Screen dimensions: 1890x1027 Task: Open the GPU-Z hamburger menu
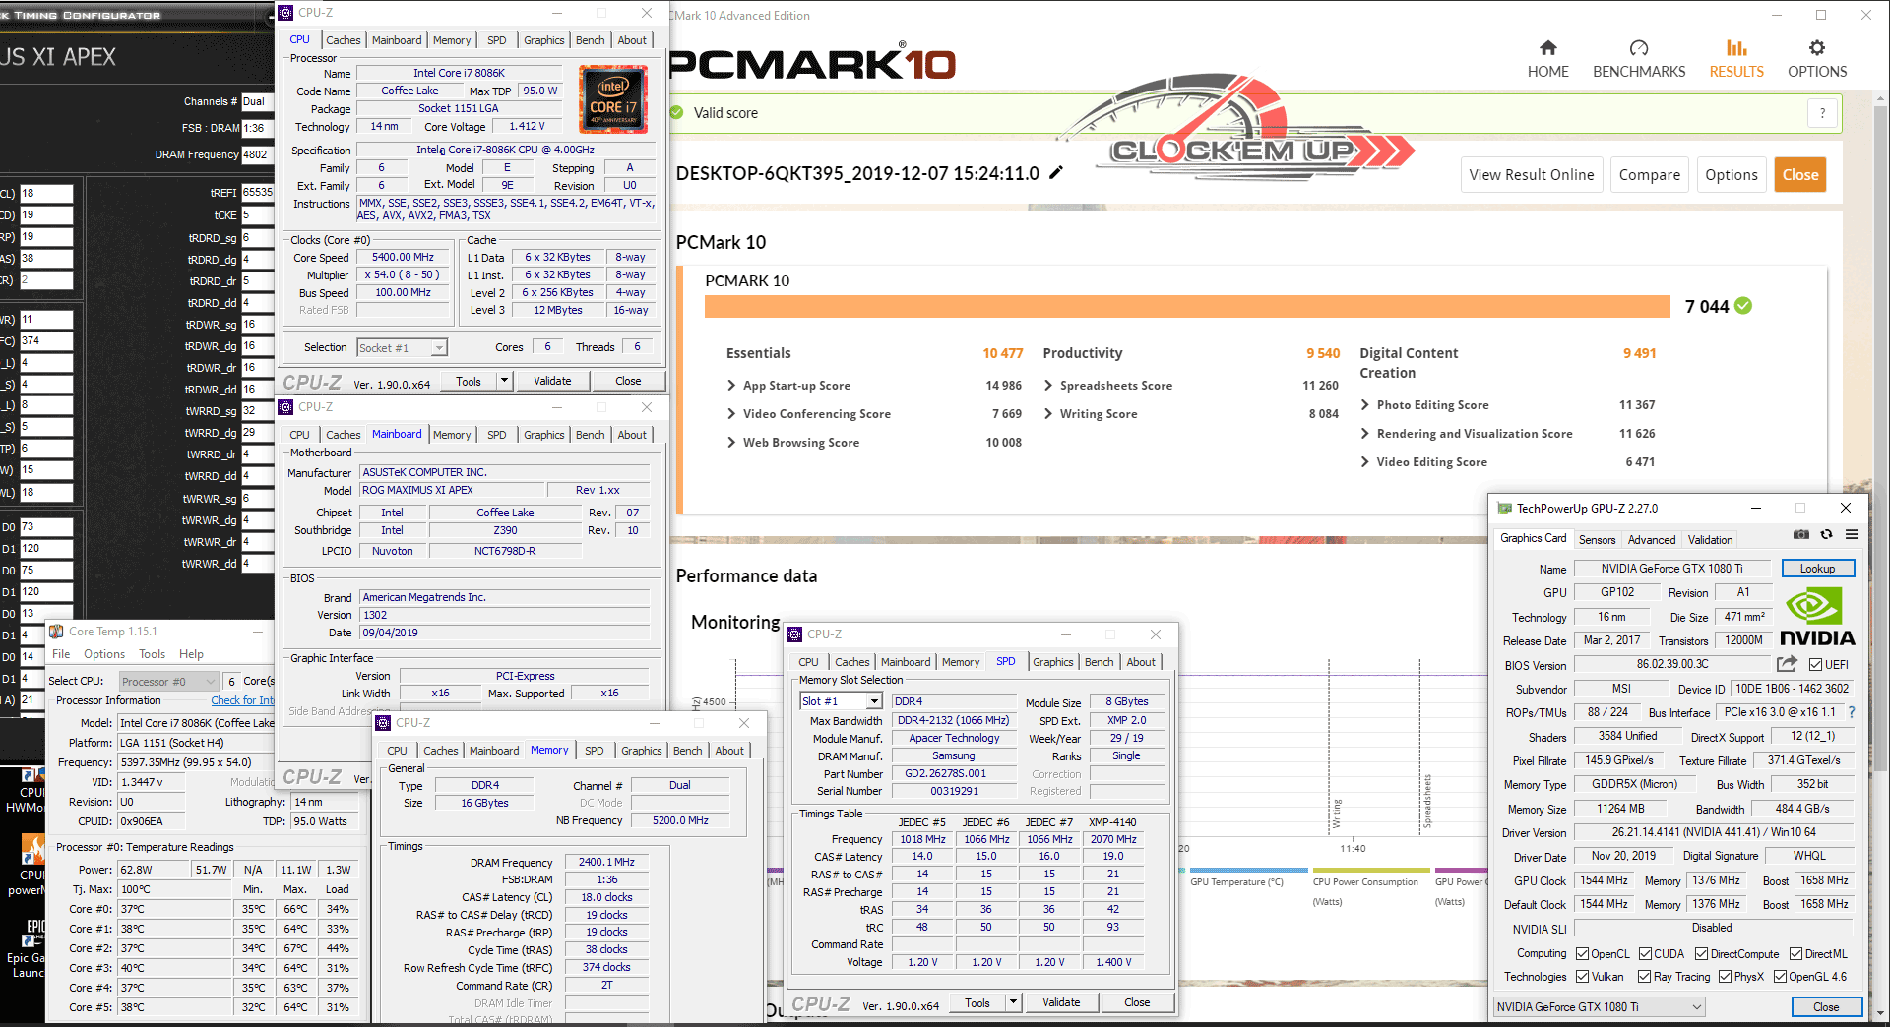[x=1852, y=535]
